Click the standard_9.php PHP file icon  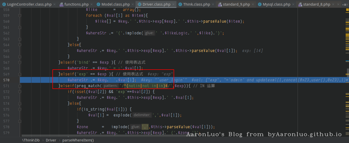[220, 4]
